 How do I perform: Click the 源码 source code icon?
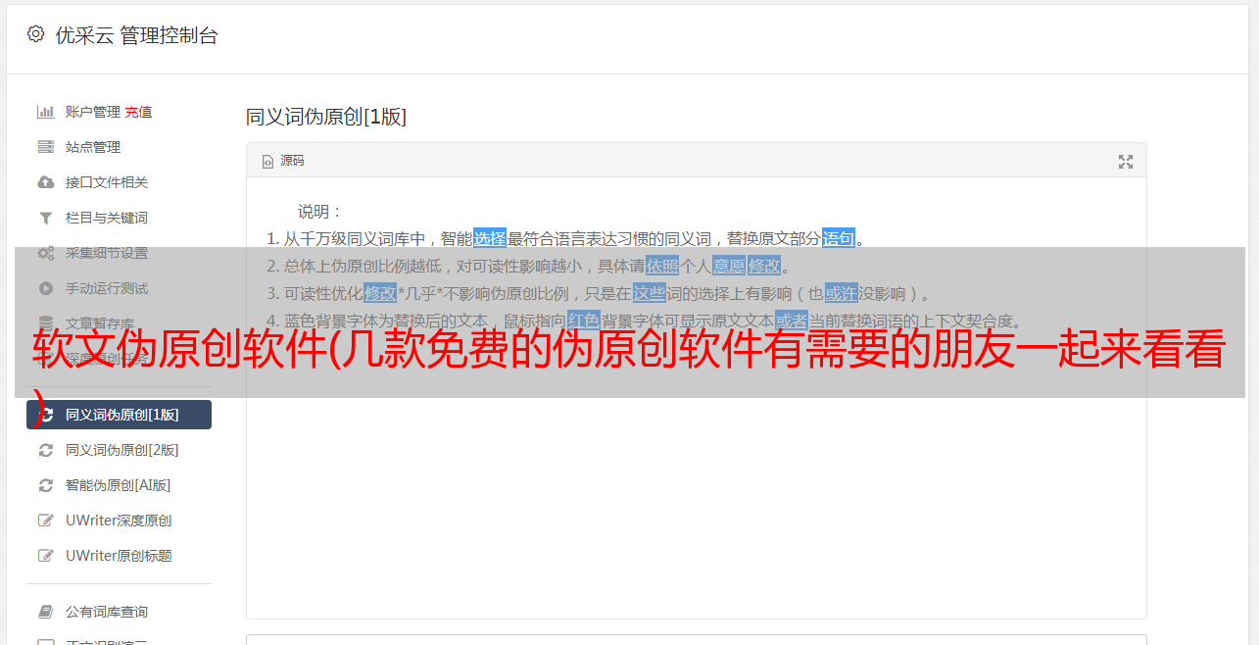click(x=267, y=162)
